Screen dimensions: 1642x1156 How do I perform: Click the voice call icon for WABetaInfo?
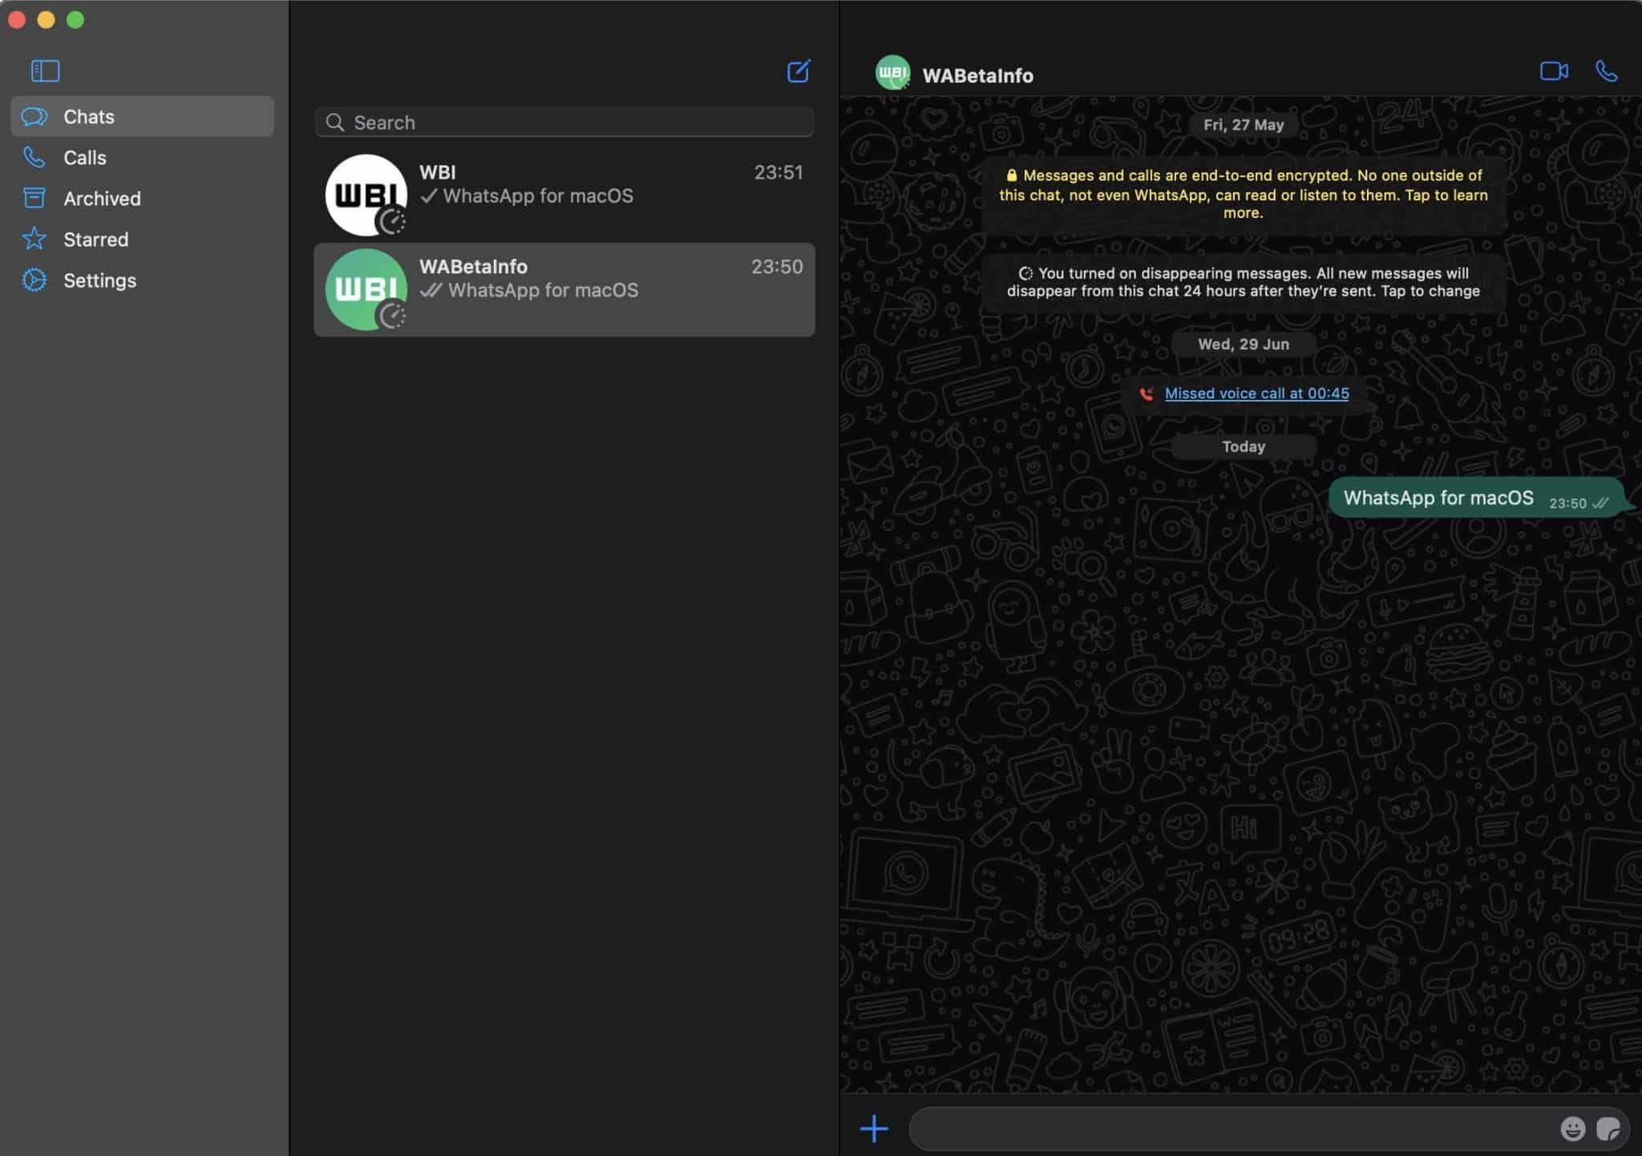pyautogui.click(x=1607, y=70)
